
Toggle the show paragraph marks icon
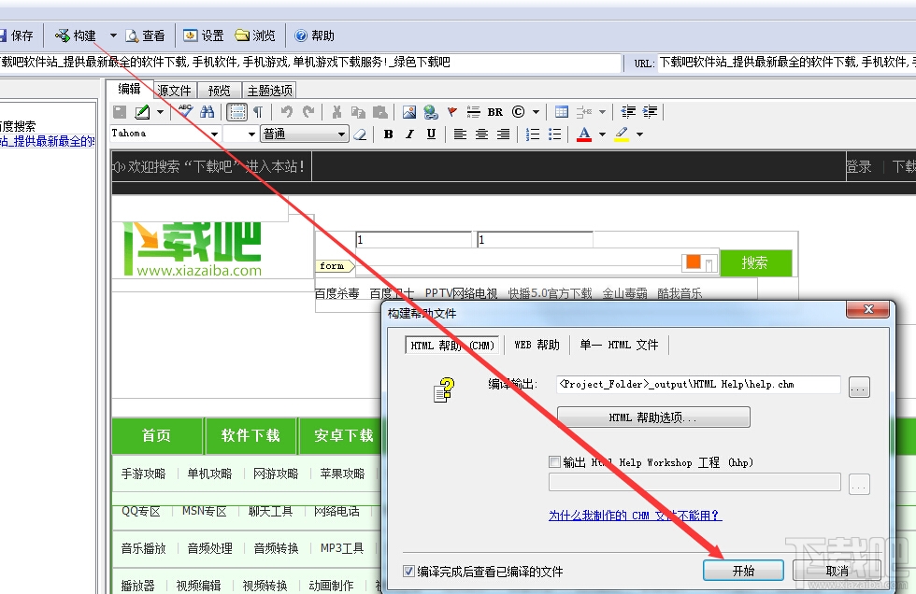(258, 111)
